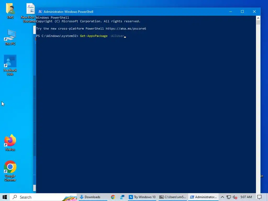Click the taskbar Search box
This screenshot has width=268, height=201.
click(x=43, y=197)
